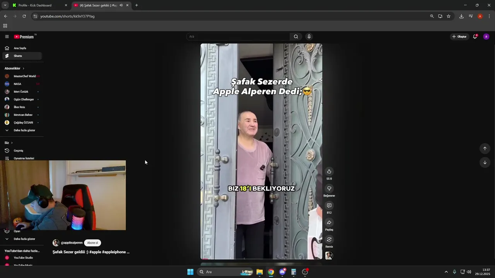This screenshot has width=495, height=278.
Task: Click the install app icon in address bar
Action: pos(440,16)
